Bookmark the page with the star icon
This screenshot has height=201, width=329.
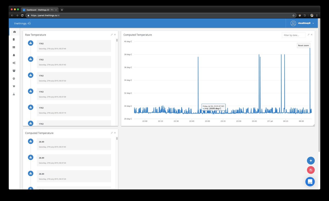293,16
